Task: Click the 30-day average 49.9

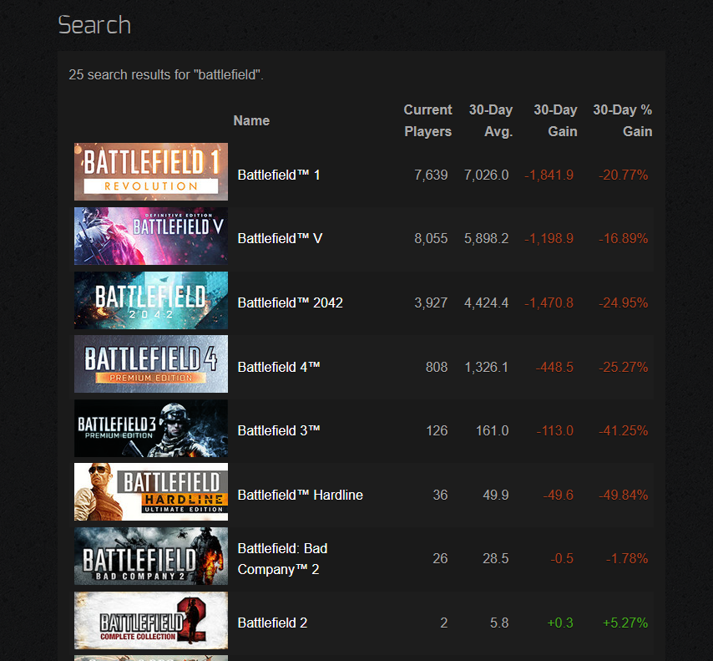Action: pos(496,495)
